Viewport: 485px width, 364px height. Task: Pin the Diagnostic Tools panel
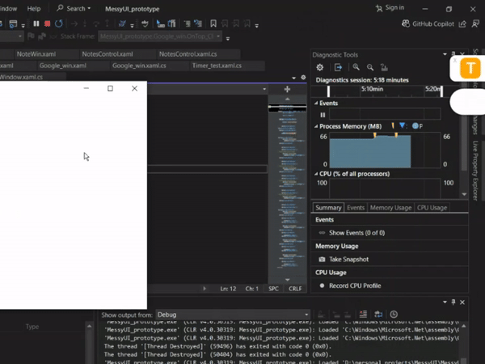pos(453,54)
